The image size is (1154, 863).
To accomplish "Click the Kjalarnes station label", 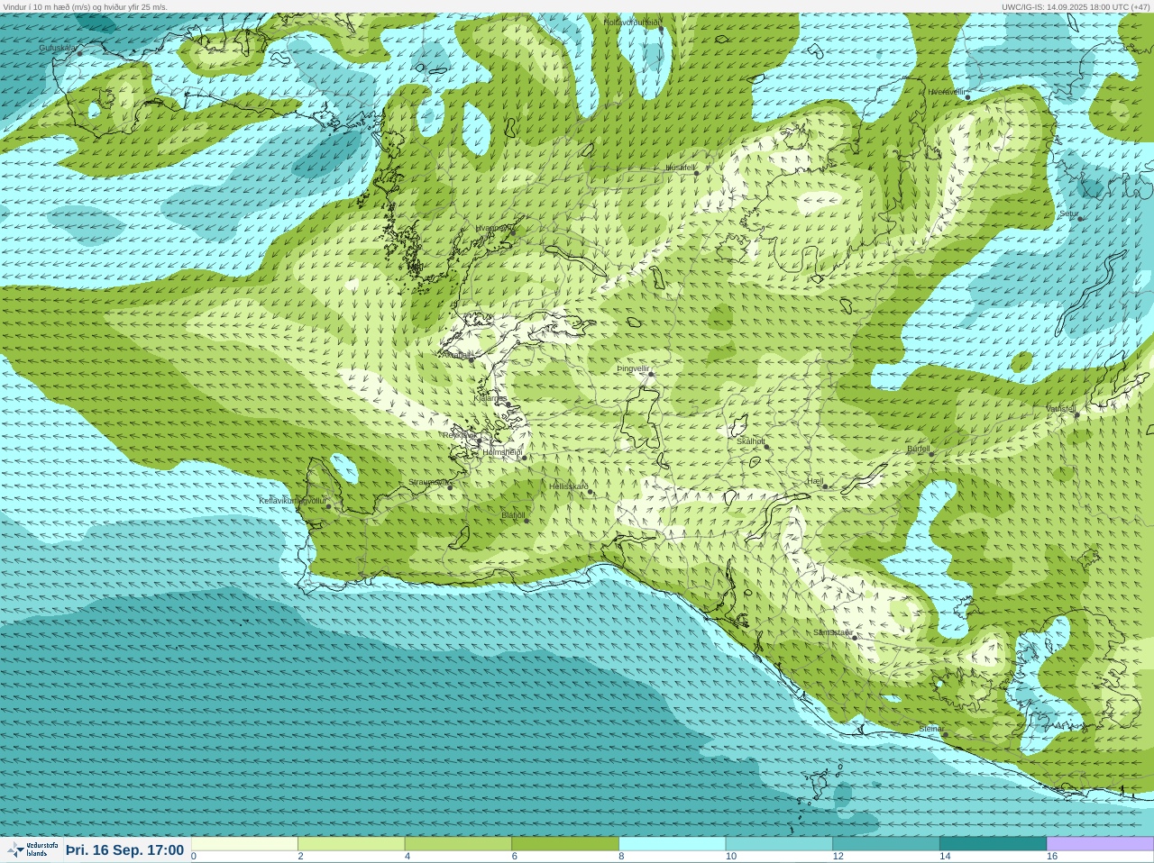I will click(490, 398).
